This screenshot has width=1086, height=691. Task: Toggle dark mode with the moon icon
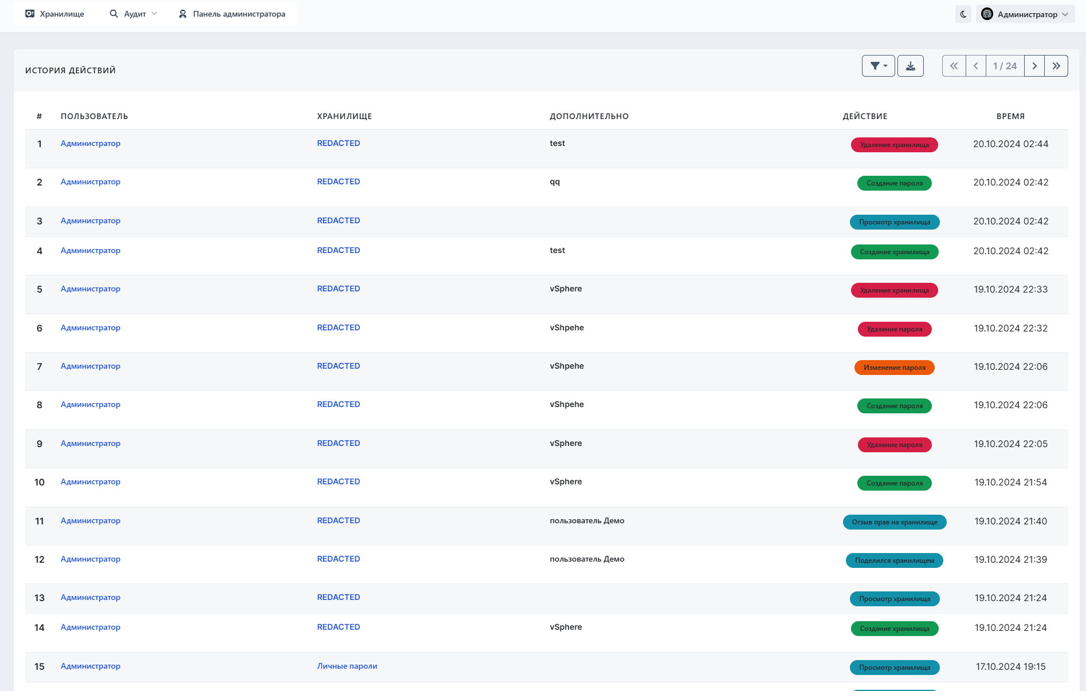(963, 14)
